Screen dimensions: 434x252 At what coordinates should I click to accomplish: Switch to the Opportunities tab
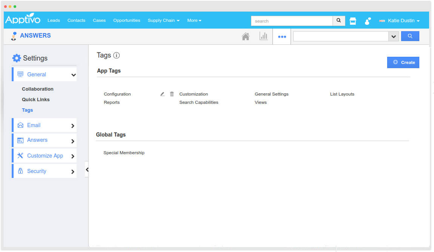pyautogui.click(x=126, y=21)
